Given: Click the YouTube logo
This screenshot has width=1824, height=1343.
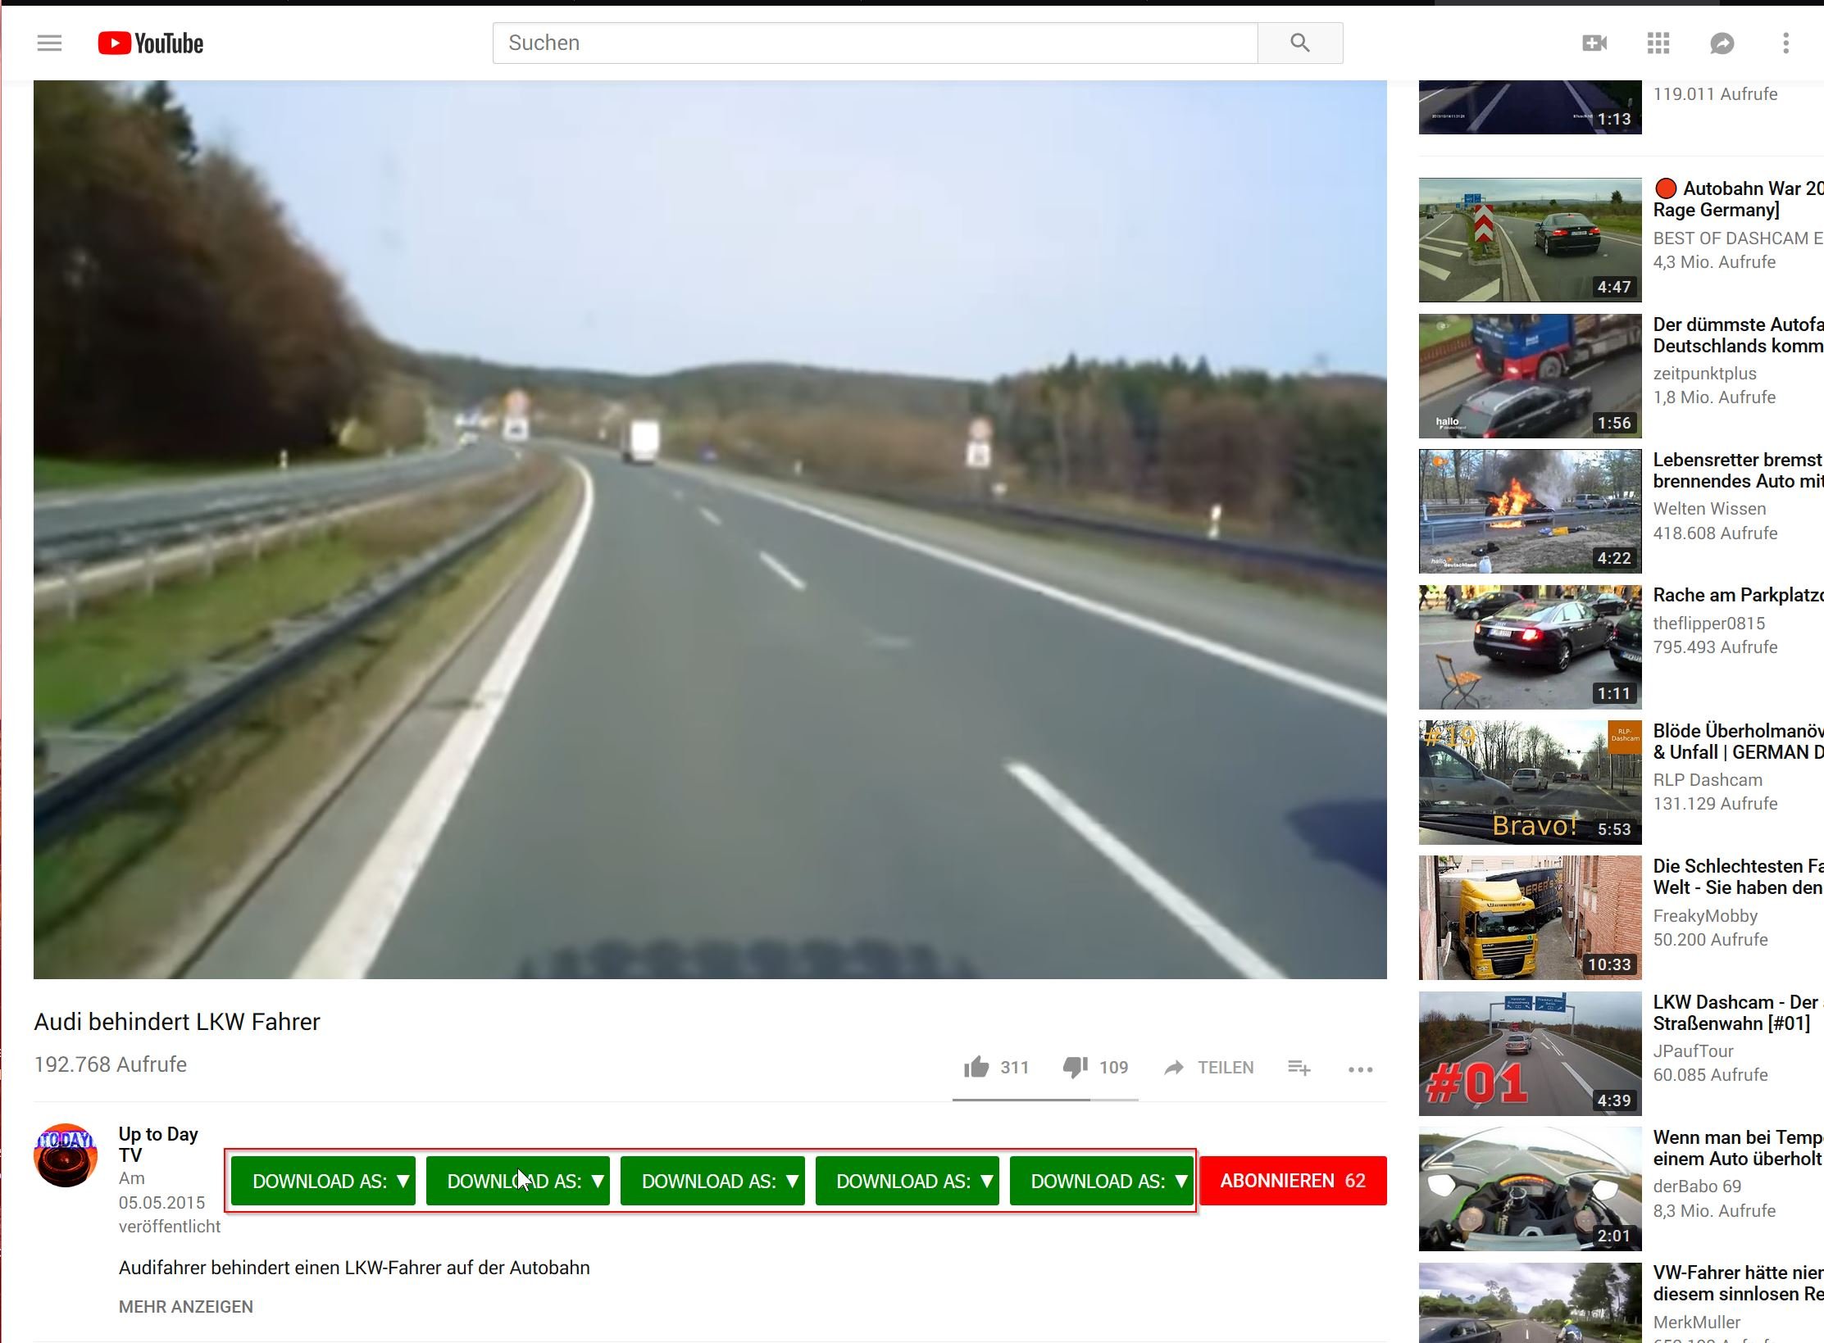Looking at the screenshot, I should point(151,43).
